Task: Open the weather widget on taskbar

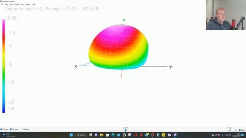Action: coord(8,135)
